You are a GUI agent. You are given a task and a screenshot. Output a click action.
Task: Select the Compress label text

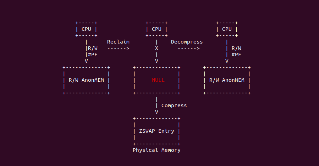click(x=174, y=105)
